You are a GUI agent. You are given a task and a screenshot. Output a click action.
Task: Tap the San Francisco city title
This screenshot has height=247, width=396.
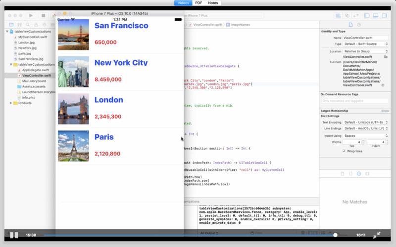coord(121,26)
